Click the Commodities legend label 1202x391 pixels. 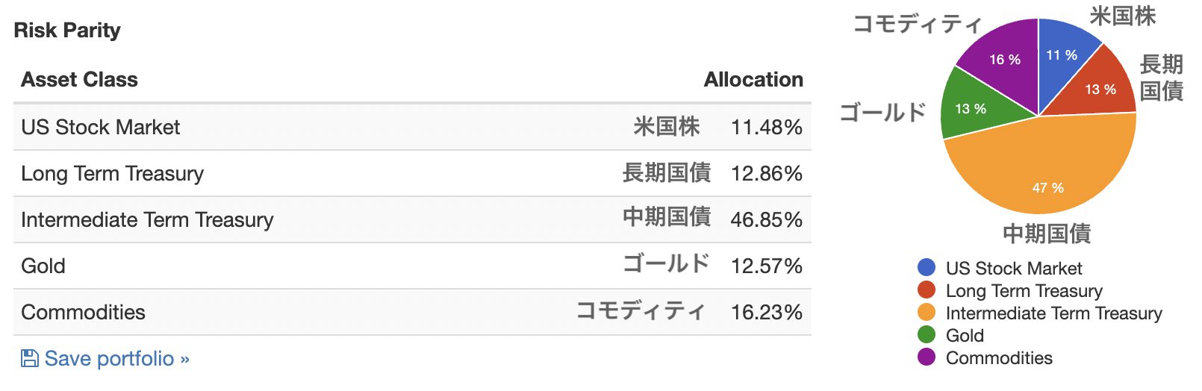[999, 357]
